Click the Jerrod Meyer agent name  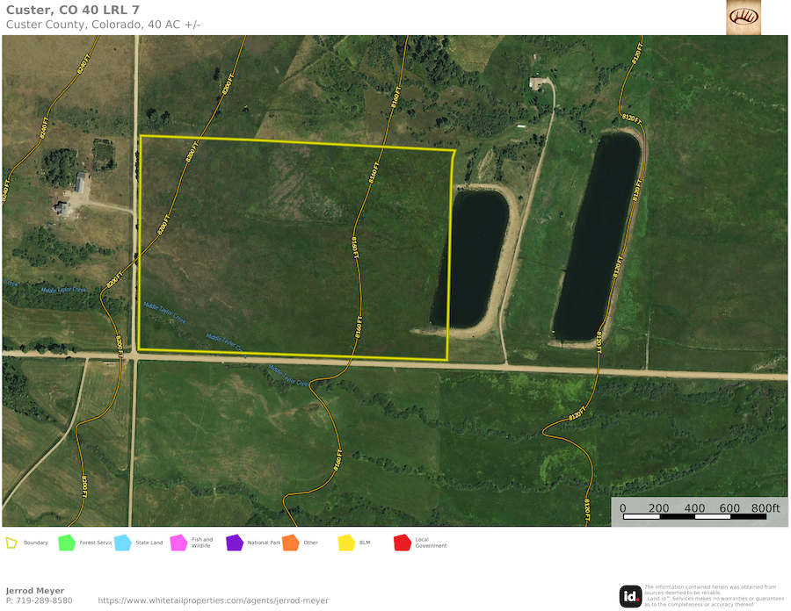click(x=35, y=591)
